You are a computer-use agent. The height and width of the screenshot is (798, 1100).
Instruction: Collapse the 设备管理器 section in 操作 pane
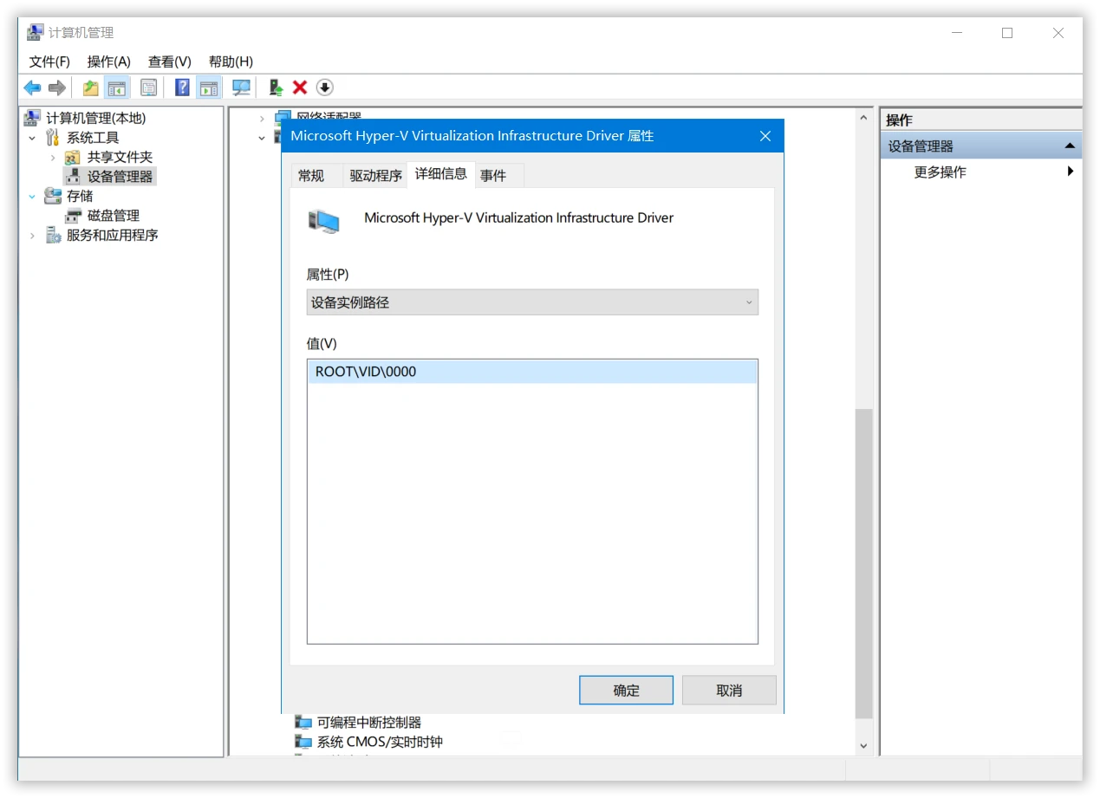[1070, 145]
